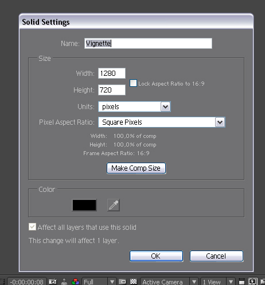Pick a color with the eyedropper tool
Image resolution: width=265 pixels, height=285 pixels.
(114, 205)
